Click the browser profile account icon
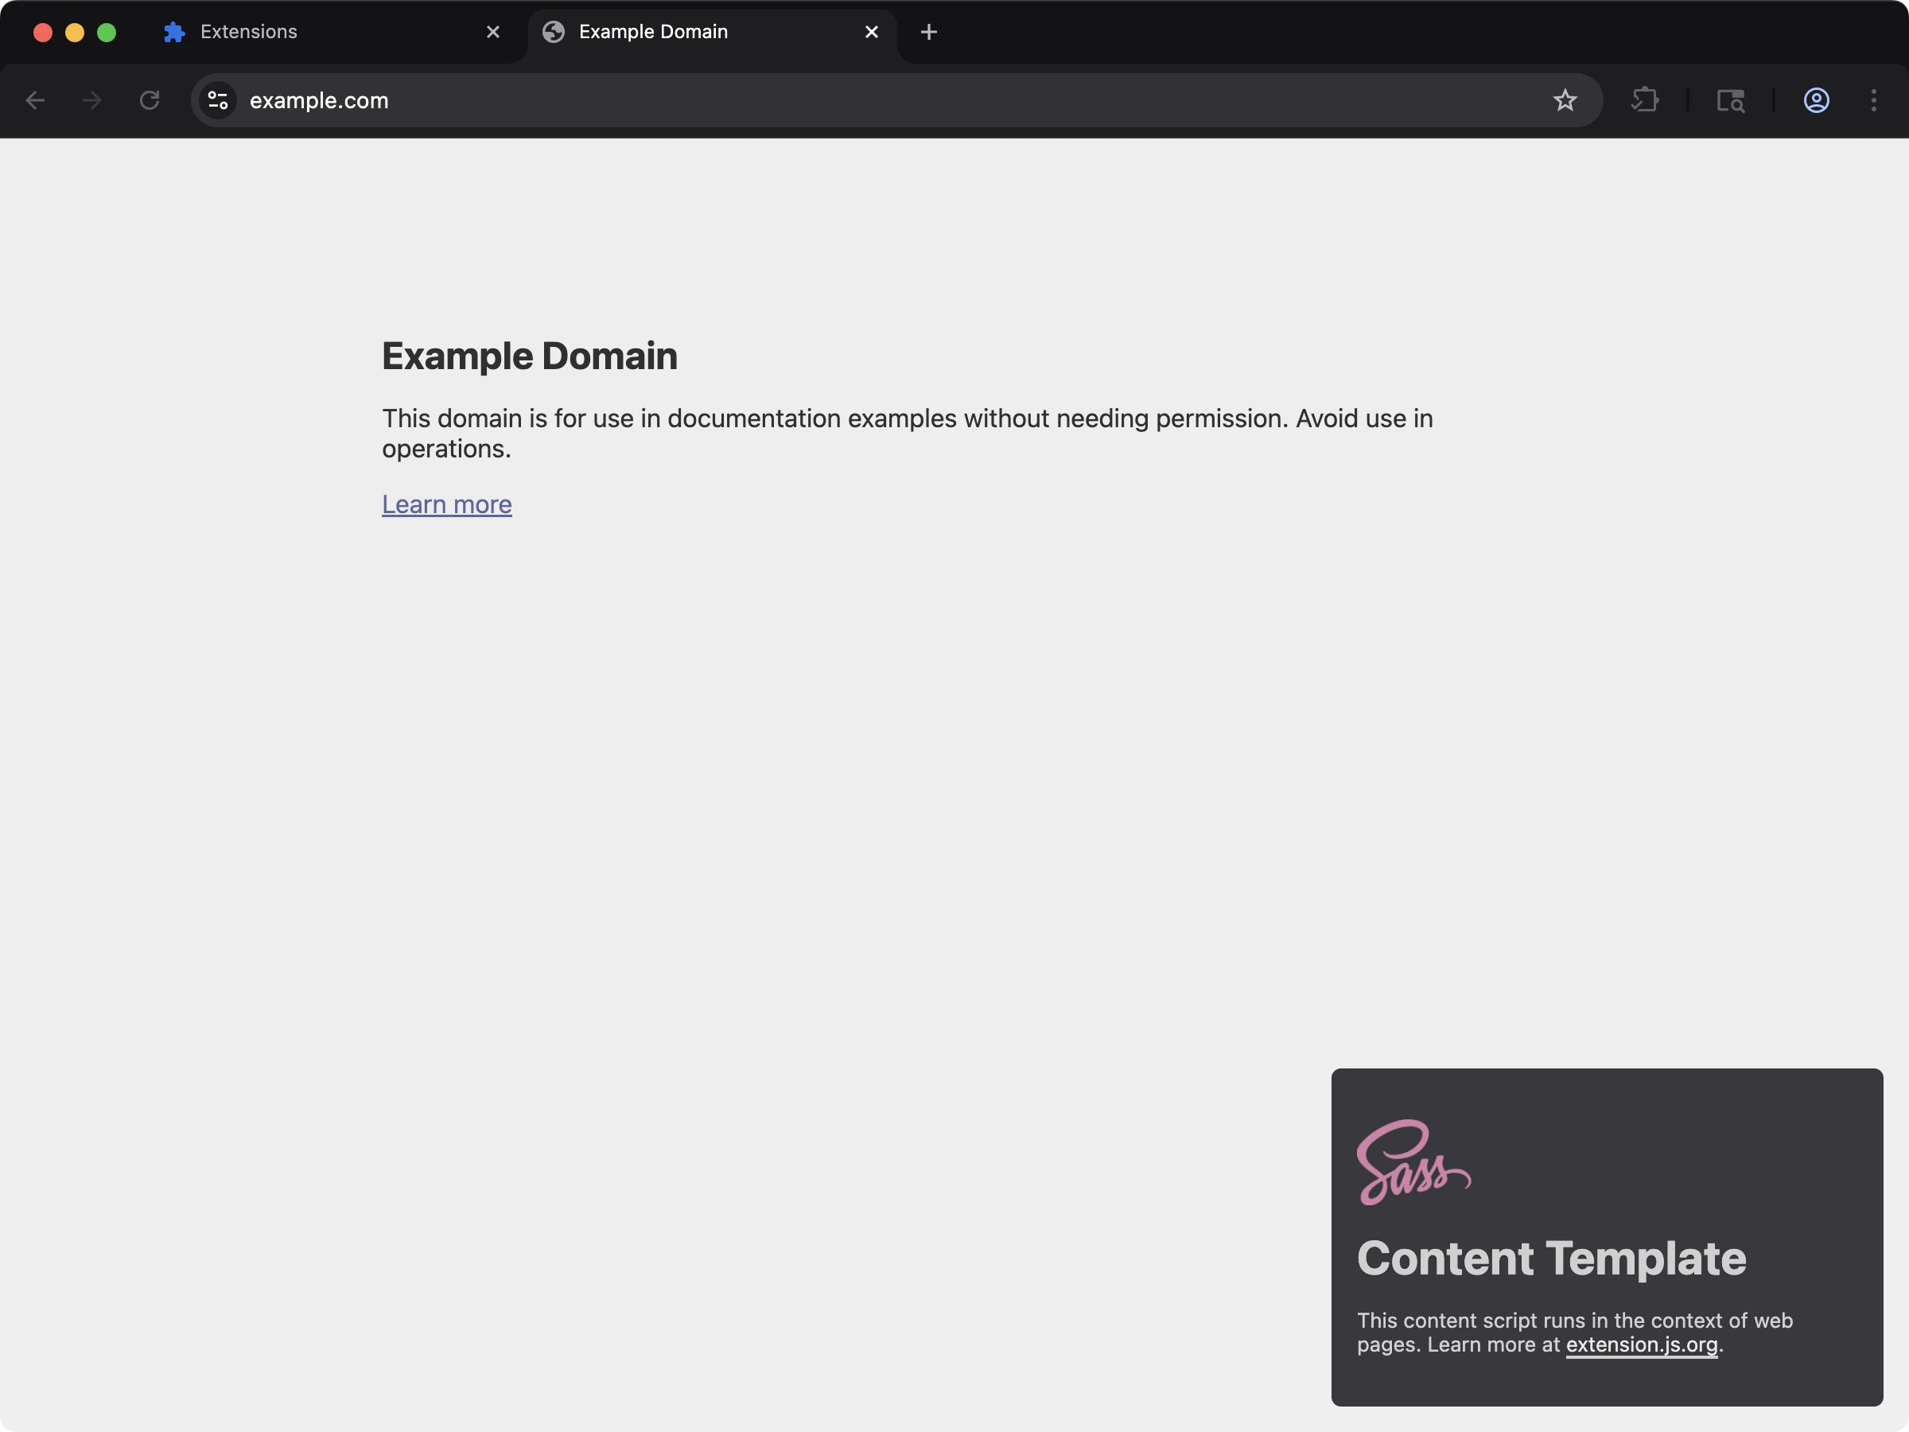Viewport: 1909px width, 1432px height. (1816, 100)
